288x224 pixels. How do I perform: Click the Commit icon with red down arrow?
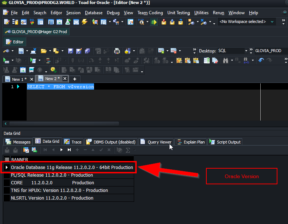[x=164, y=22]
